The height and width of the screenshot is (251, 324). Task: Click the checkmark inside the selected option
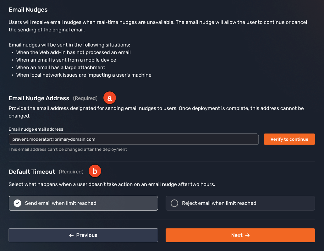(17, 203)
